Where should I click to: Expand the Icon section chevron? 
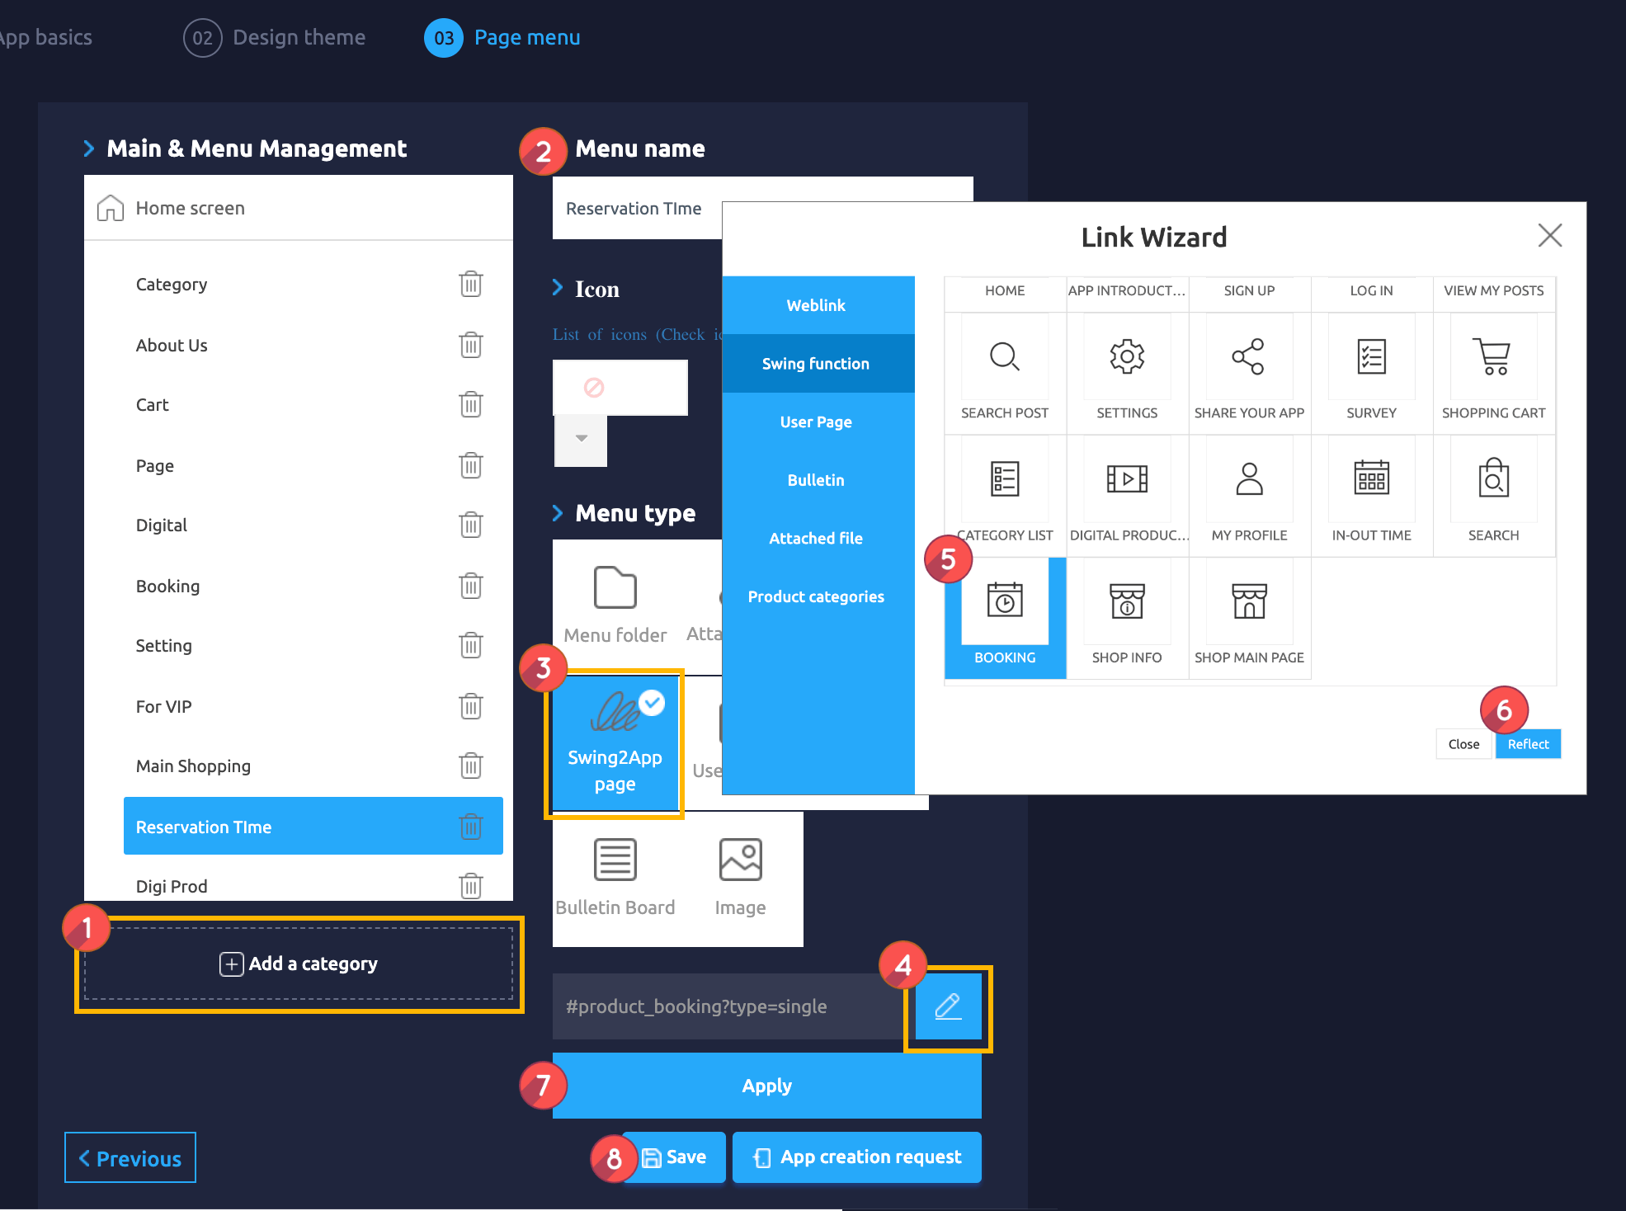point(558,288)
